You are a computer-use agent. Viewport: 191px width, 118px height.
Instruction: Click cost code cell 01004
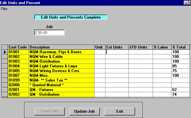point(18,66)
